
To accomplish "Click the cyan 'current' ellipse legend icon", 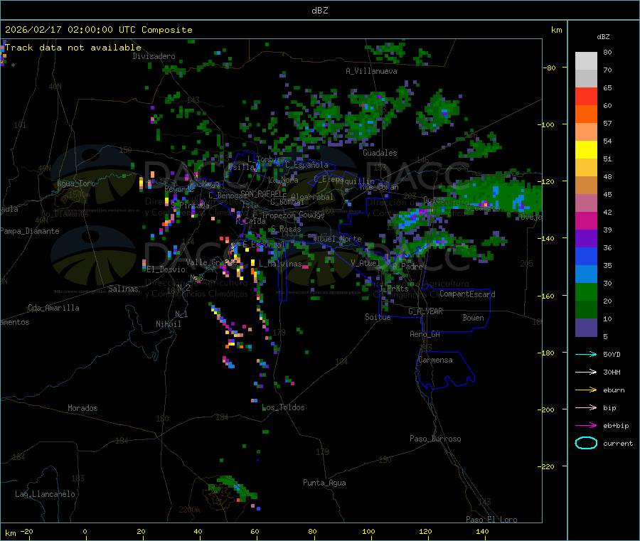I will tap(586, 443).
